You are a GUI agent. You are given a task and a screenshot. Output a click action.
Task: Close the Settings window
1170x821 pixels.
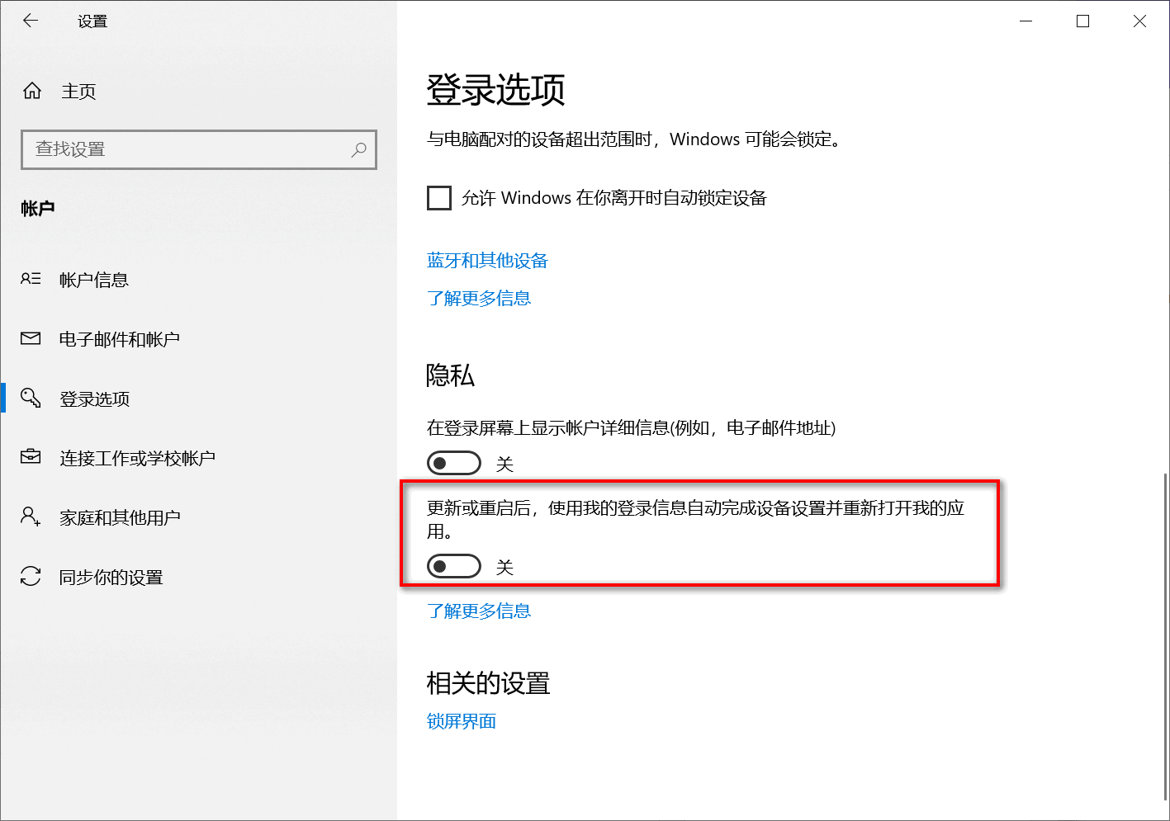click(x=1140, y=21)
